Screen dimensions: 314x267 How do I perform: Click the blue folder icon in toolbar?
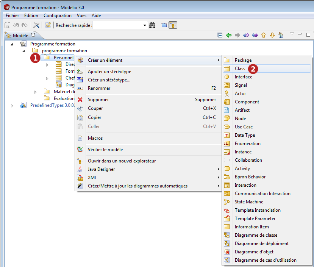click(x=164, y=25)
